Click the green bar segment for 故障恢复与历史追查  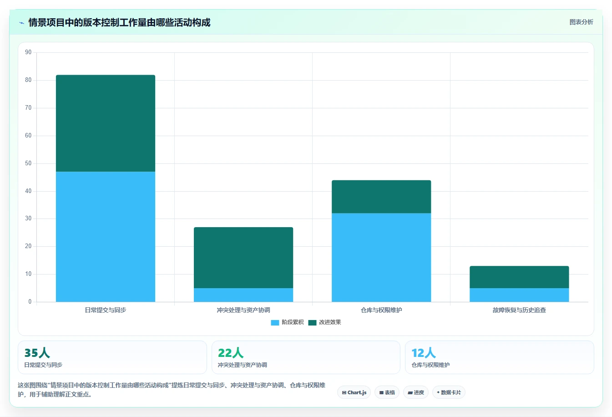coord(519,277)
